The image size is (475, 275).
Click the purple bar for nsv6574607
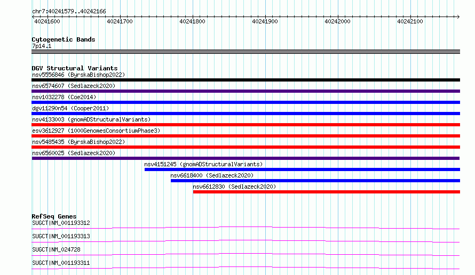[246, 91]
